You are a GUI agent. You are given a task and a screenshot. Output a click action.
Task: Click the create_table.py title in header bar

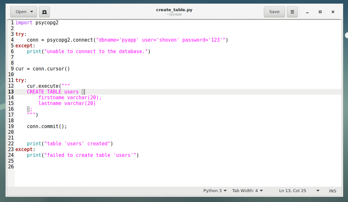pyautogui.click(x=174, y=10)
